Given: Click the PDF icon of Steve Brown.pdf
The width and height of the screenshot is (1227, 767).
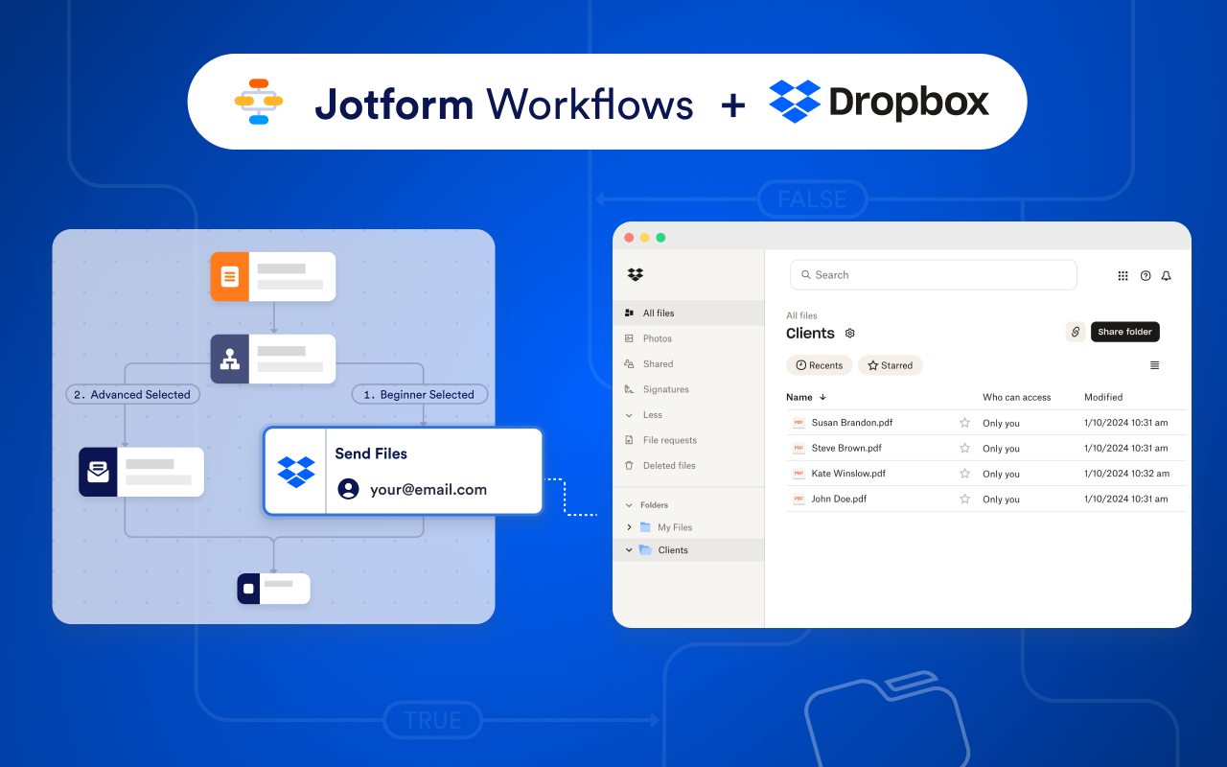Looking at the screenshot, I should [x=798, y=448].
